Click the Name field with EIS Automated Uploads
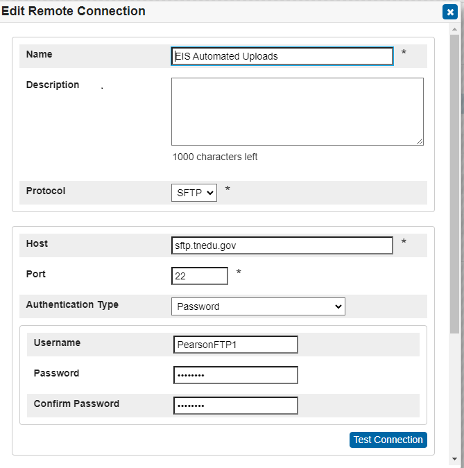This screenshot has height=468, width=464. tap(282, 56)
